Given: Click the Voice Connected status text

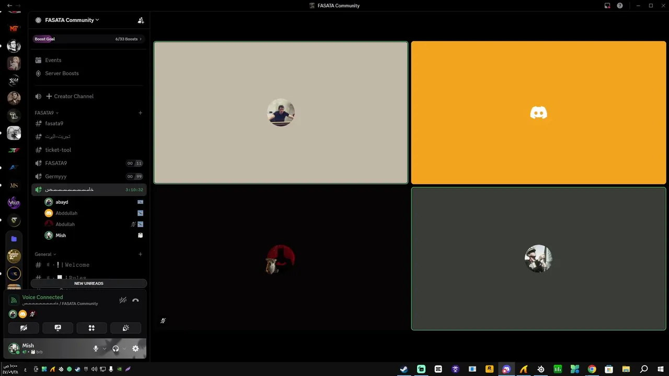Looking at the screenshot, I should pos(42,297).
